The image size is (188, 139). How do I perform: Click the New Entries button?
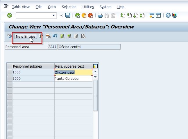[26, 36]
